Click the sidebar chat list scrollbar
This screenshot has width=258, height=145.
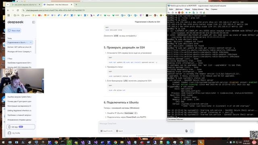(x=35, y=47)
